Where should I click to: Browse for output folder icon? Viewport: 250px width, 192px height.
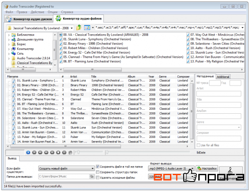[x=92, y=177]
